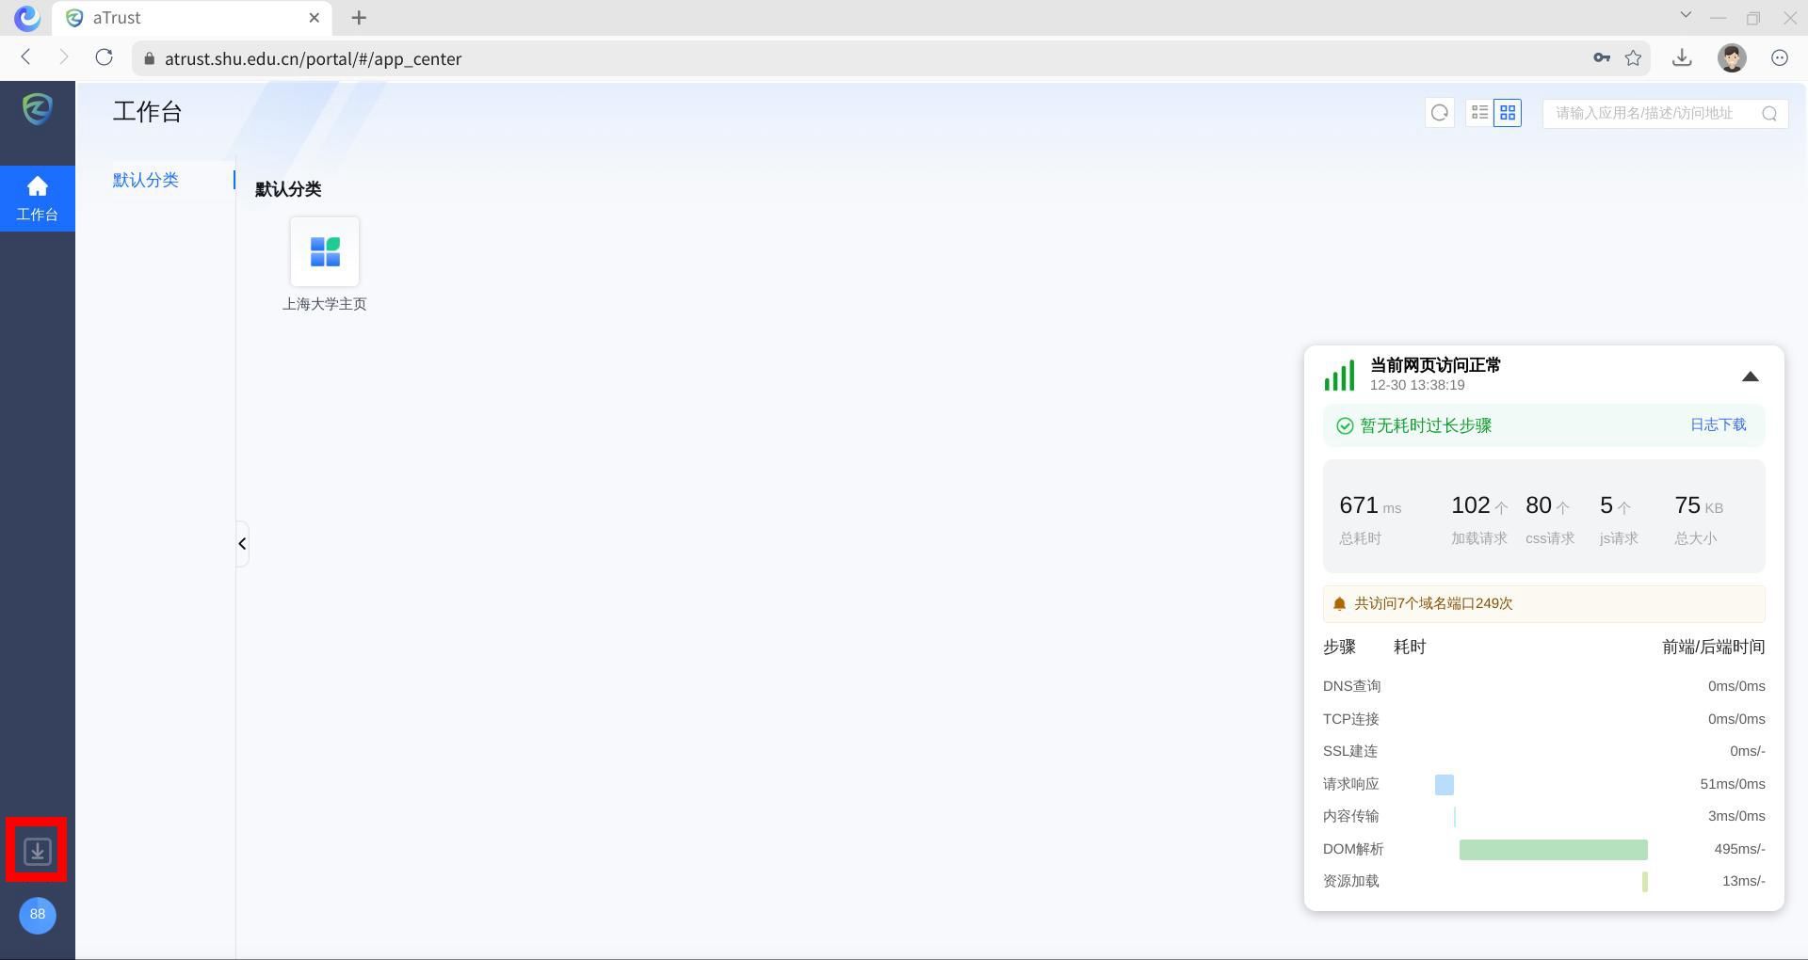Image resolution: width=1808 pixels, height=960 pixels.
Task: Click the 102 加载请求 count
Action: [1479, 519]
